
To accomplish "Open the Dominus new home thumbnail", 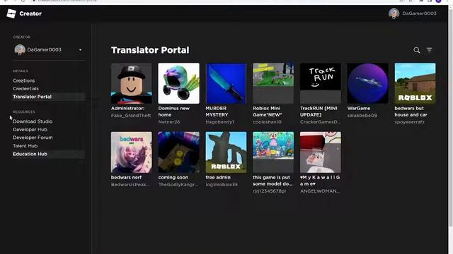I will point(179,83).
